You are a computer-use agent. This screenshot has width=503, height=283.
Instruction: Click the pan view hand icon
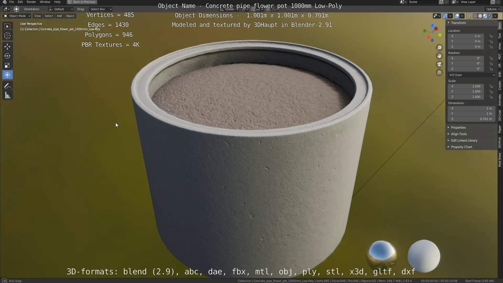439,56
